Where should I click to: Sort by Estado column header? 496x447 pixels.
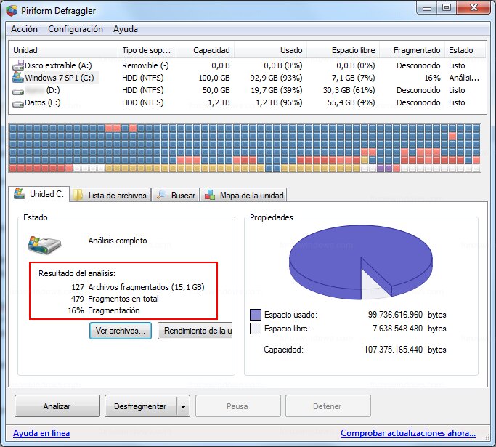[x=465, y=50]
